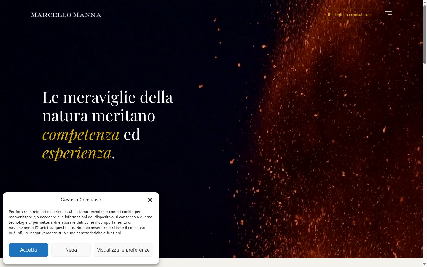427x267 pixels.
Task: Click the golden word 'esperienza'
Action: [x=77, y=153]
